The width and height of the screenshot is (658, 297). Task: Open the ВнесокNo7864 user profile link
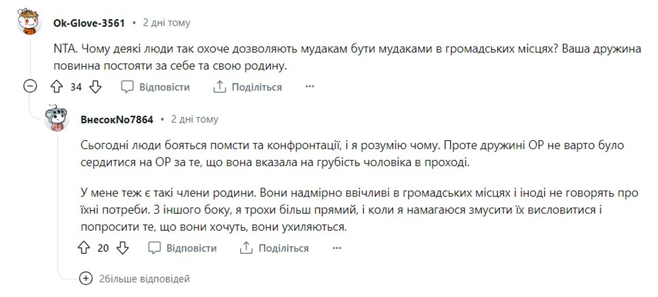coord(116,119)
